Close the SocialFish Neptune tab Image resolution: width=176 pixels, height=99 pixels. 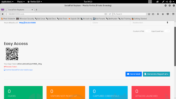click(32, 10)
